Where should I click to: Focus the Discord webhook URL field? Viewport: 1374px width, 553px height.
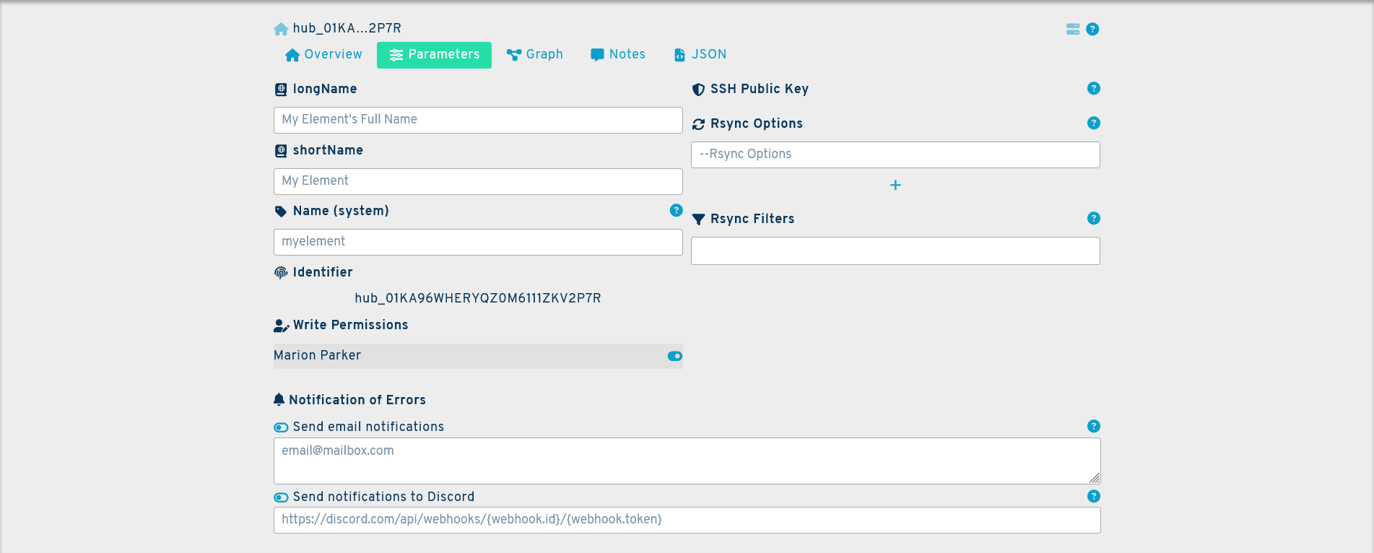(687, 520)
